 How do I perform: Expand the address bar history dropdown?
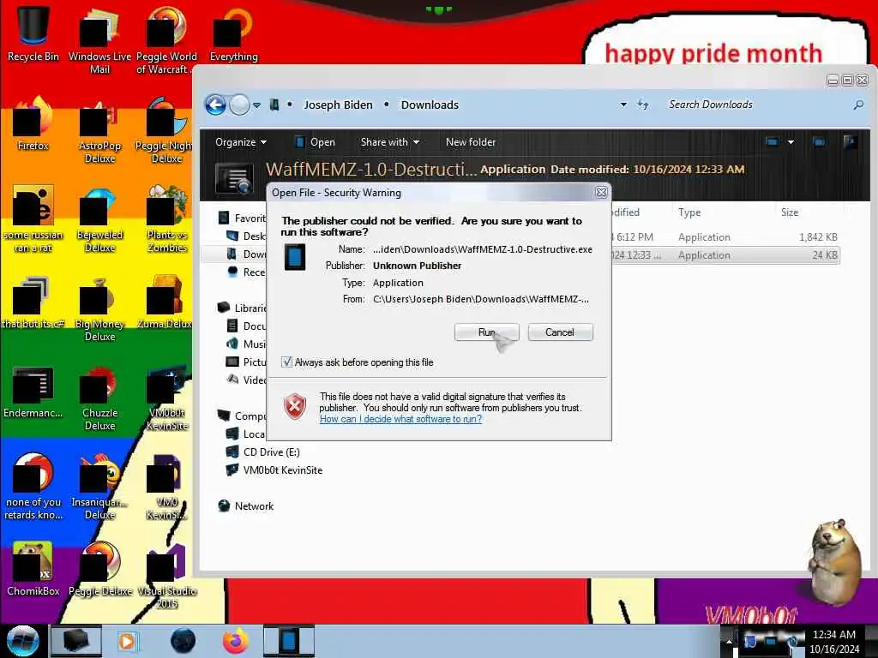click(623, 105)
